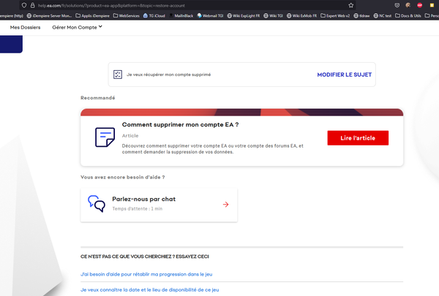Image resolution: width=439 pixels, height=296 pixels.
Task: Open MailInBlack bookmark
Action: pos(181,15)
